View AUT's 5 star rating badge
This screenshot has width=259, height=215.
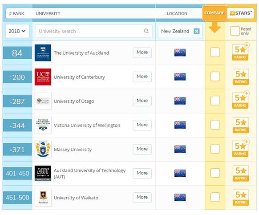[241, 173]
